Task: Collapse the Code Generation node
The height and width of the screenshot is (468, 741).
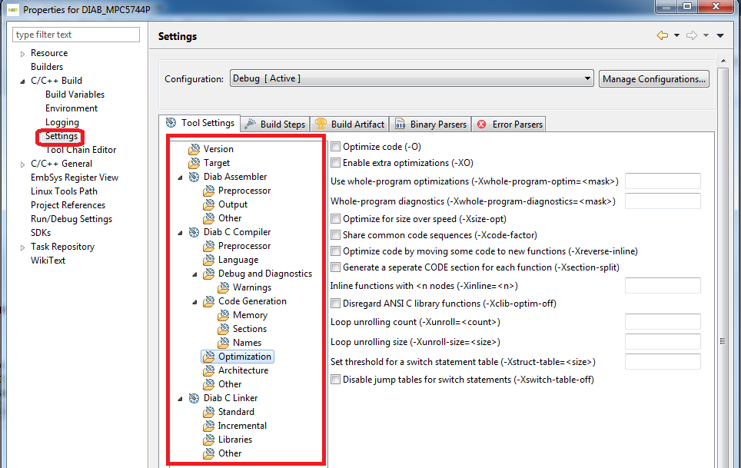Action: click(194, 302)
